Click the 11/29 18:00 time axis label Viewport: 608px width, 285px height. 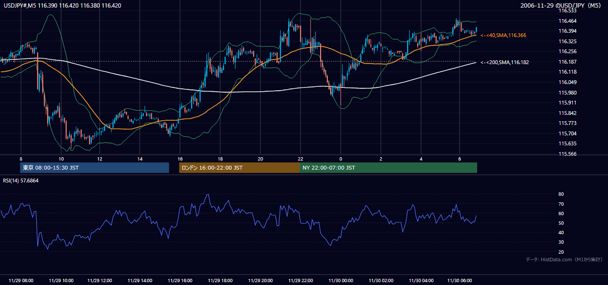click(220, 281)
